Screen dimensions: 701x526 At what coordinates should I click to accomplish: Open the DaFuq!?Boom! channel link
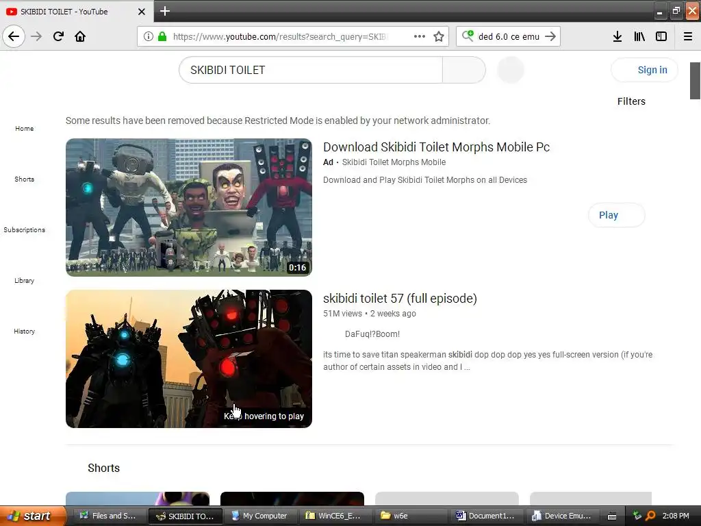[372, 334]
